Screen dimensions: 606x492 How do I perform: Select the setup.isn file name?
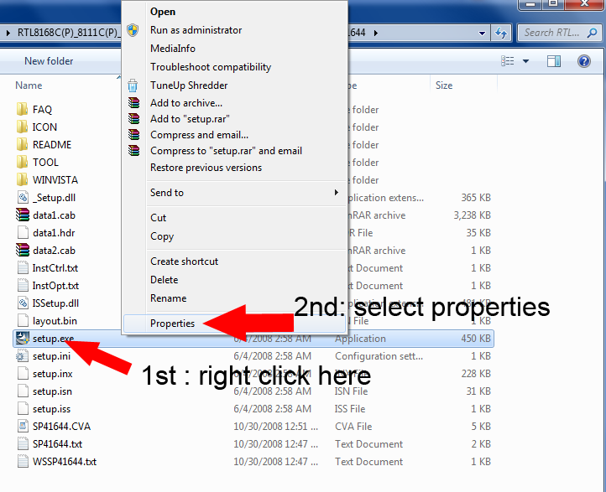pos(52,391)
